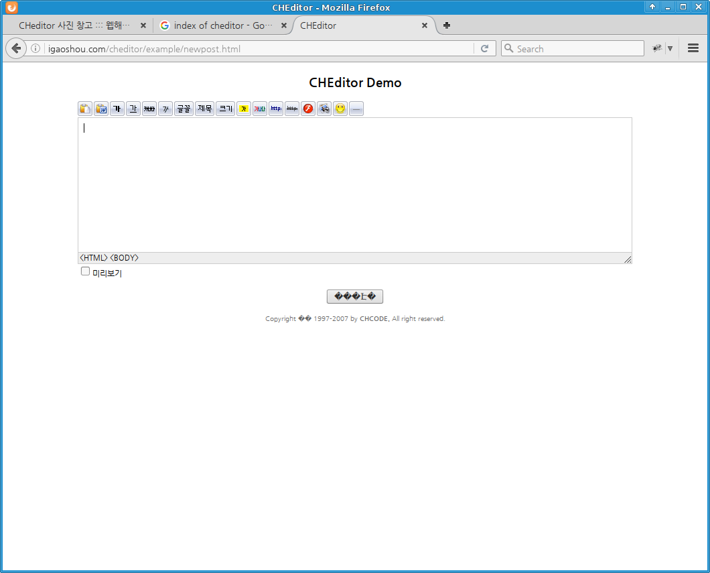Click the window shade up-arrow button
The height and width of the screenshot is (573, 710).
[652, 6]
